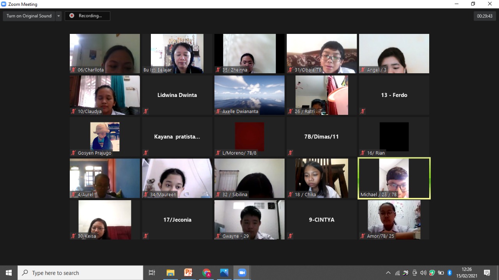The width and height of the screenshot is (499, 280).
Task: Click Zoom Meeting window title icon
Action: point(4,4)
